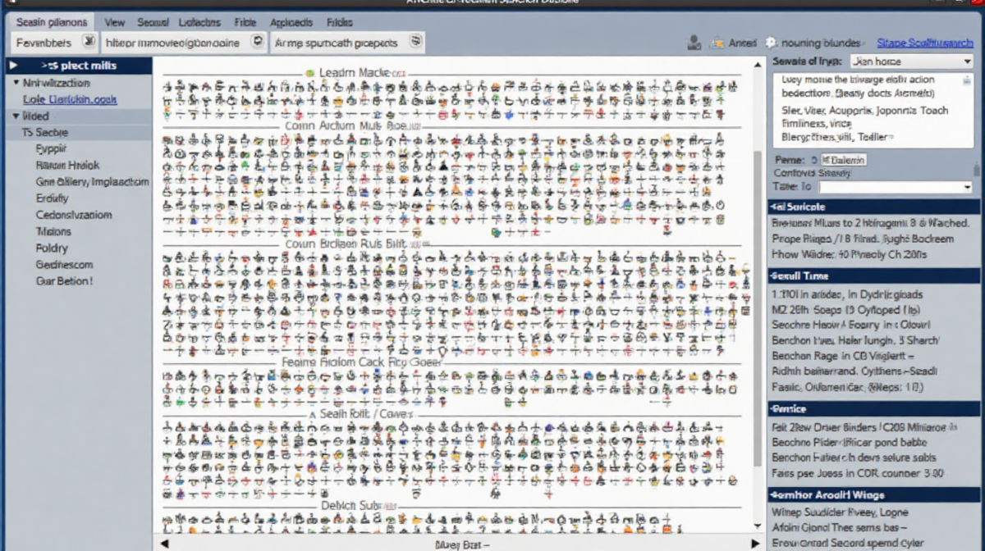Open the Lole Llarlckin.ogek link in sidebar
985x551 pixels.
70,99
